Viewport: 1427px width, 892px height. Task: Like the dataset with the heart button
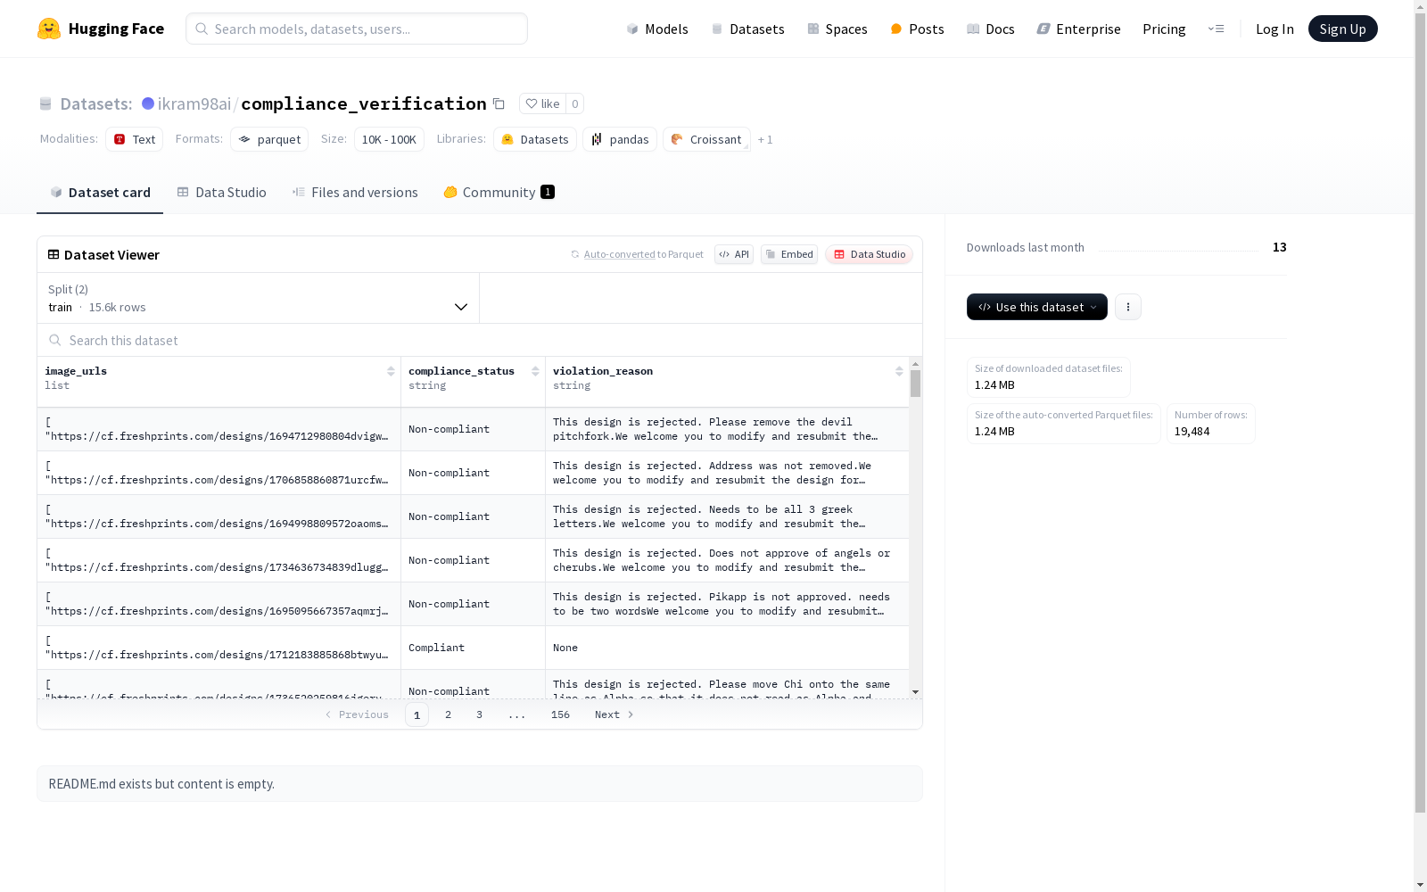(x=542, y=104)
